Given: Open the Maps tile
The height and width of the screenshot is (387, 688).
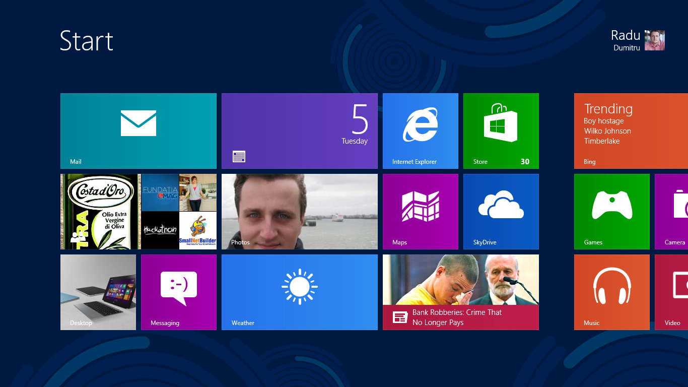Looking at the screenshot, I should (421, 212).
